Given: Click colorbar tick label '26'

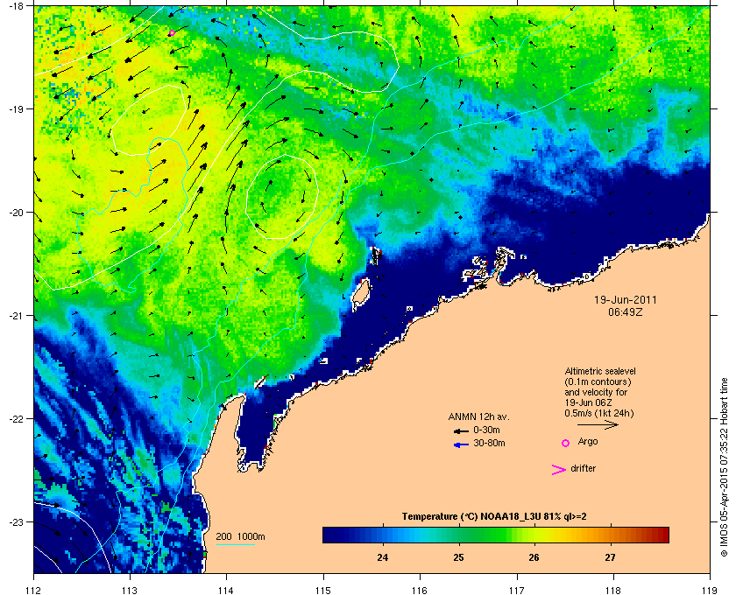Looking at the screenshot, I should [x=534, y=557].
